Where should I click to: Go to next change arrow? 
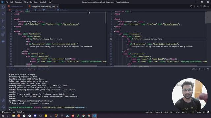[x=198, y=6]
